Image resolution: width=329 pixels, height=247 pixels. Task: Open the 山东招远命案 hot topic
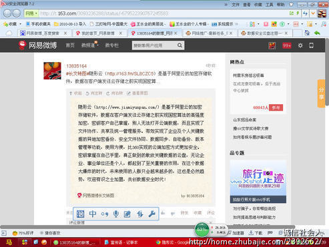(245, 119)
